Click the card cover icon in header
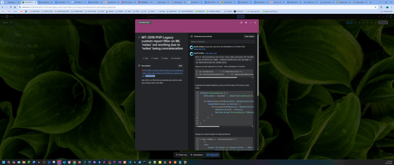Image resolution: width=394 pixels, height=165 pixels. (241, 22)
